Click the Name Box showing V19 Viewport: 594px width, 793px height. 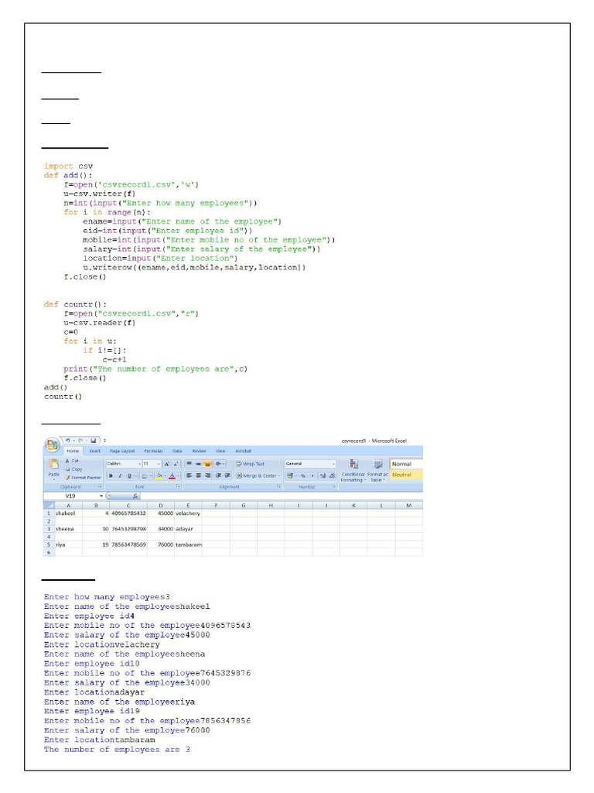pyautogui.click(x=71, y=495)
